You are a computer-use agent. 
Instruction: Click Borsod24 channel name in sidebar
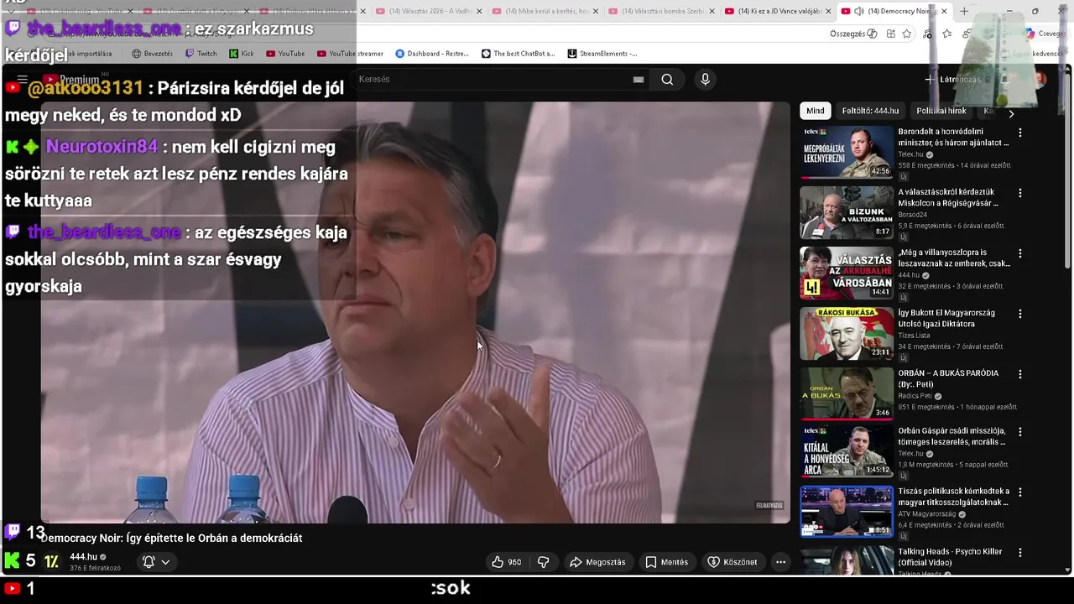coord(913,215)
